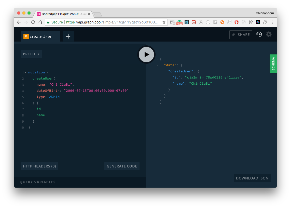Open React Developer Tools extension icon
This screenshot has width=291, height=208.
point(187,22)
